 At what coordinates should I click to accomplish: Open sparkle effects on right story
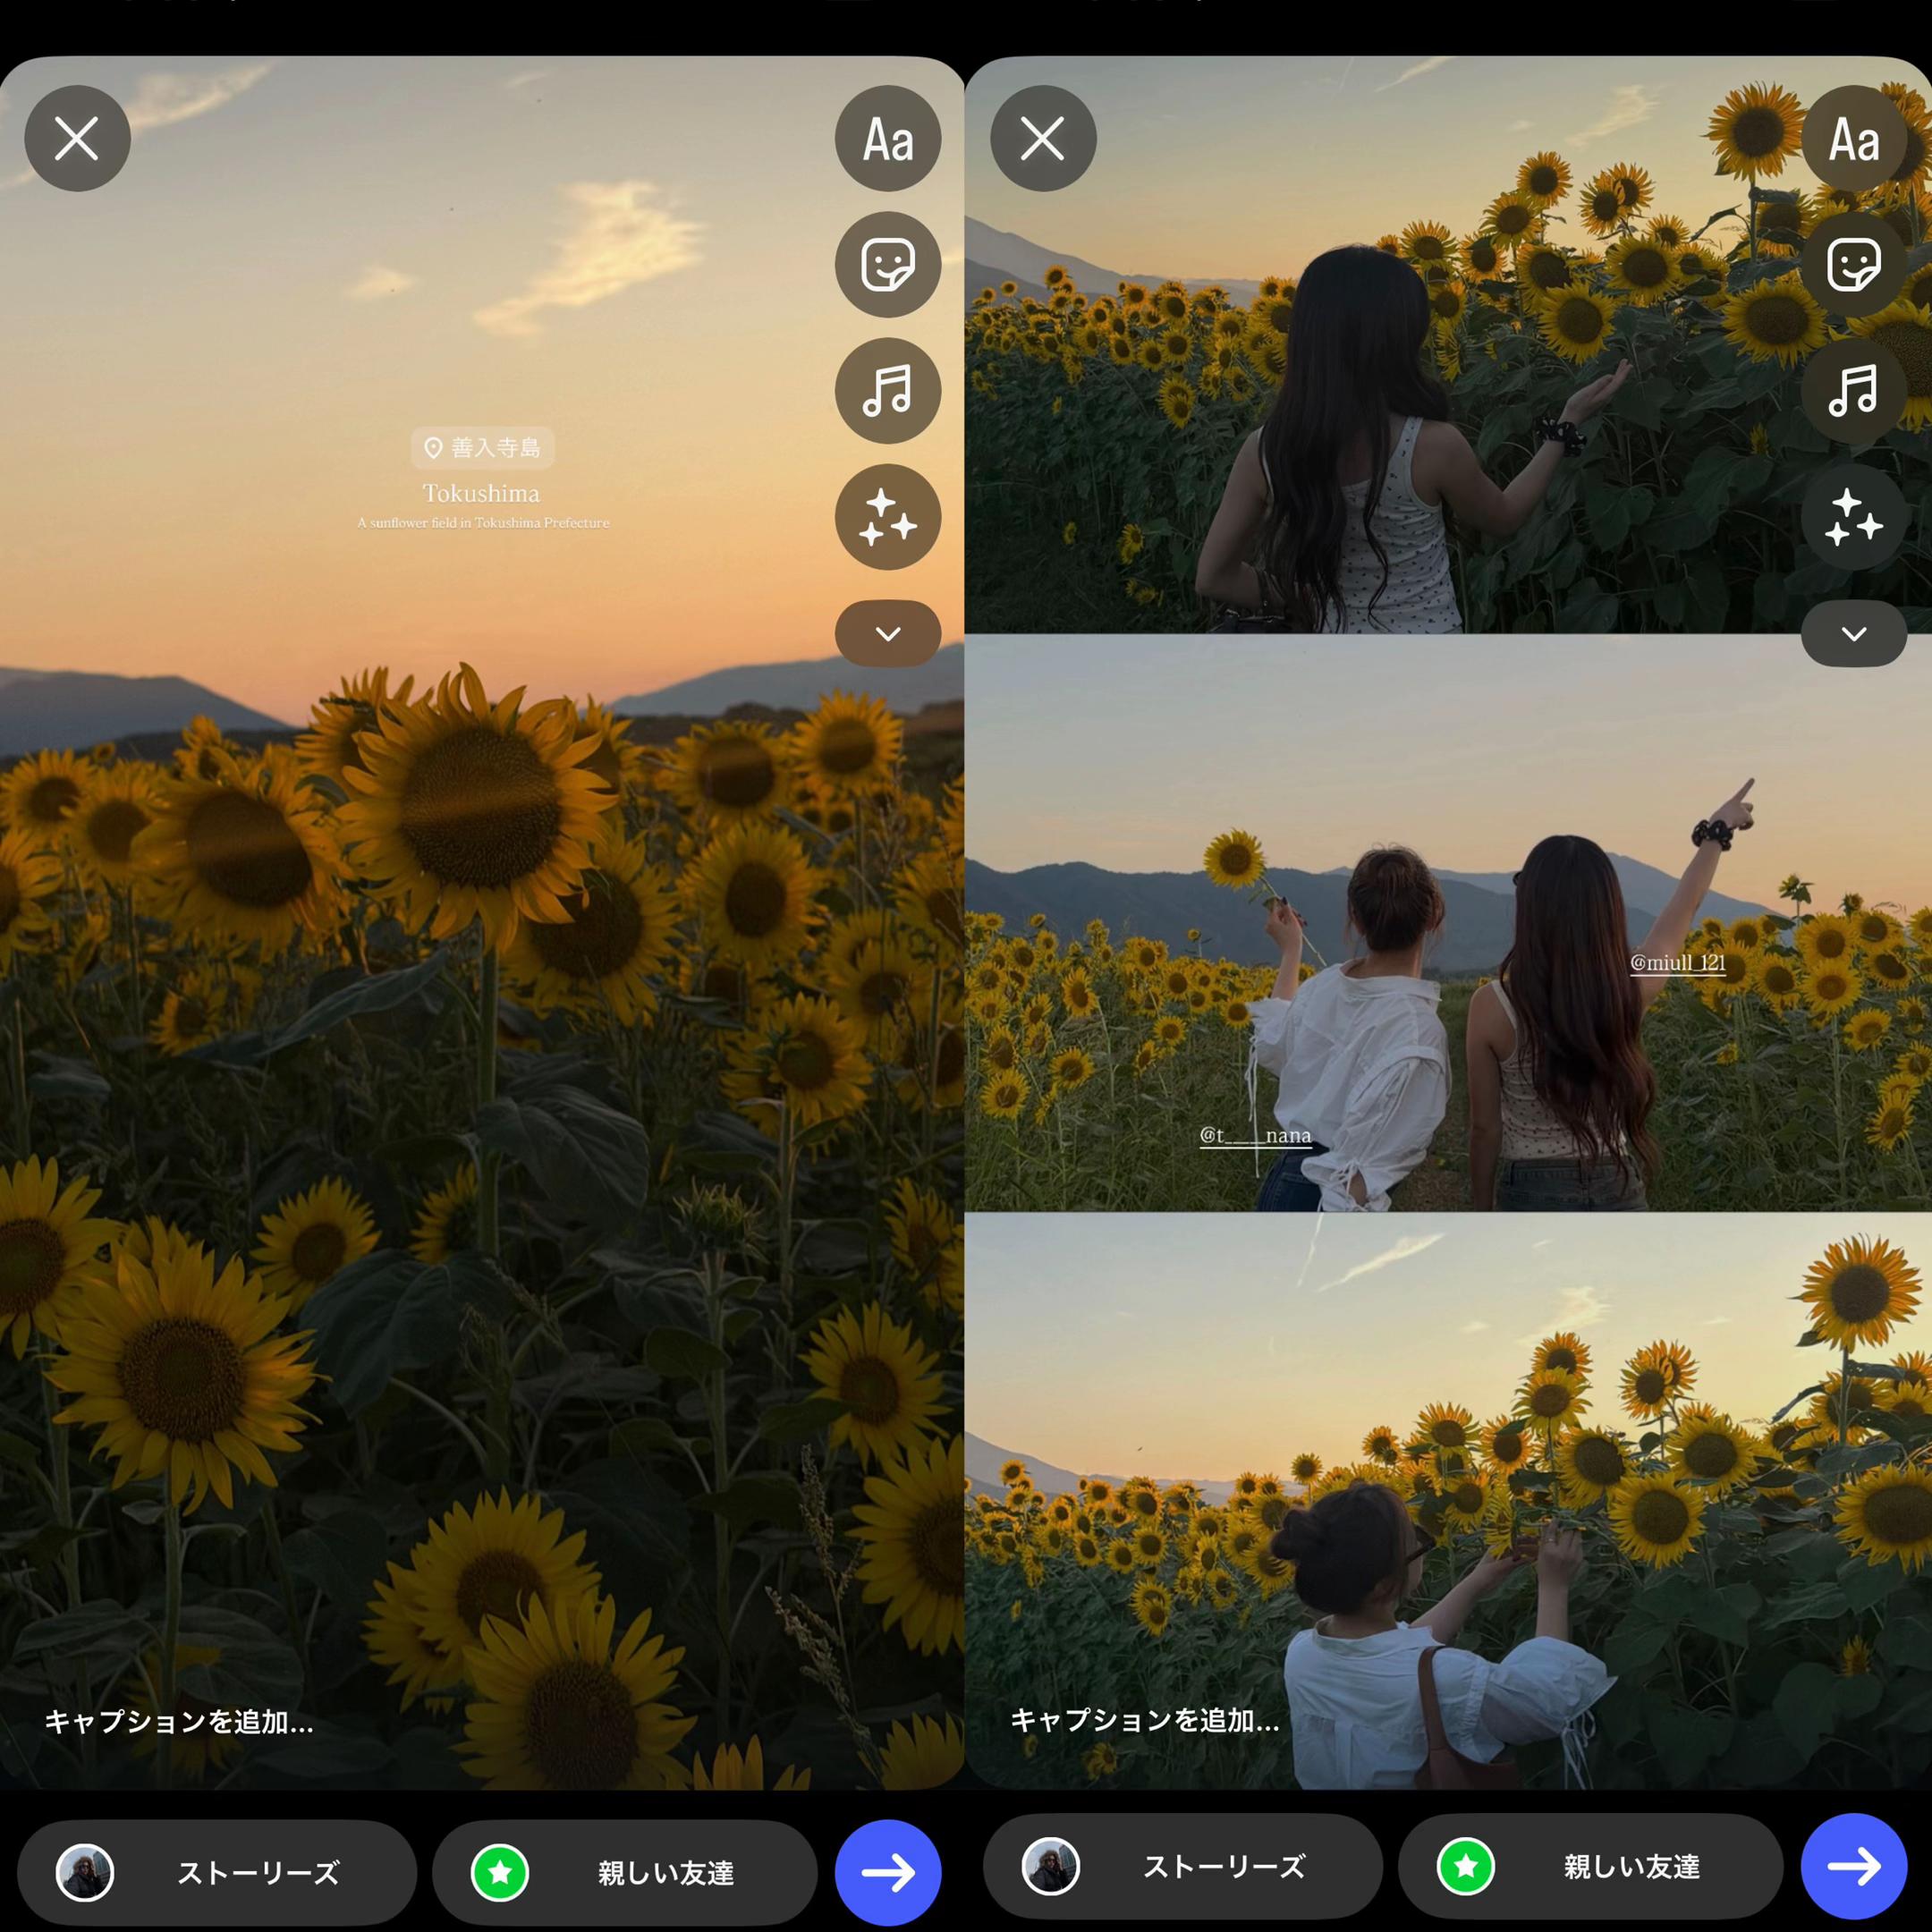tap(1854, 517)
